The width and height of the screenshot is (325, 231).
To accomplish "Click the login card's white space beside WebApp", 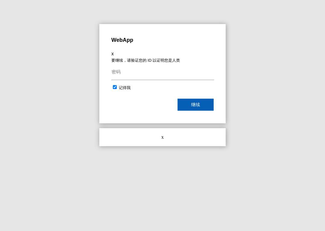I will (178, 40).
